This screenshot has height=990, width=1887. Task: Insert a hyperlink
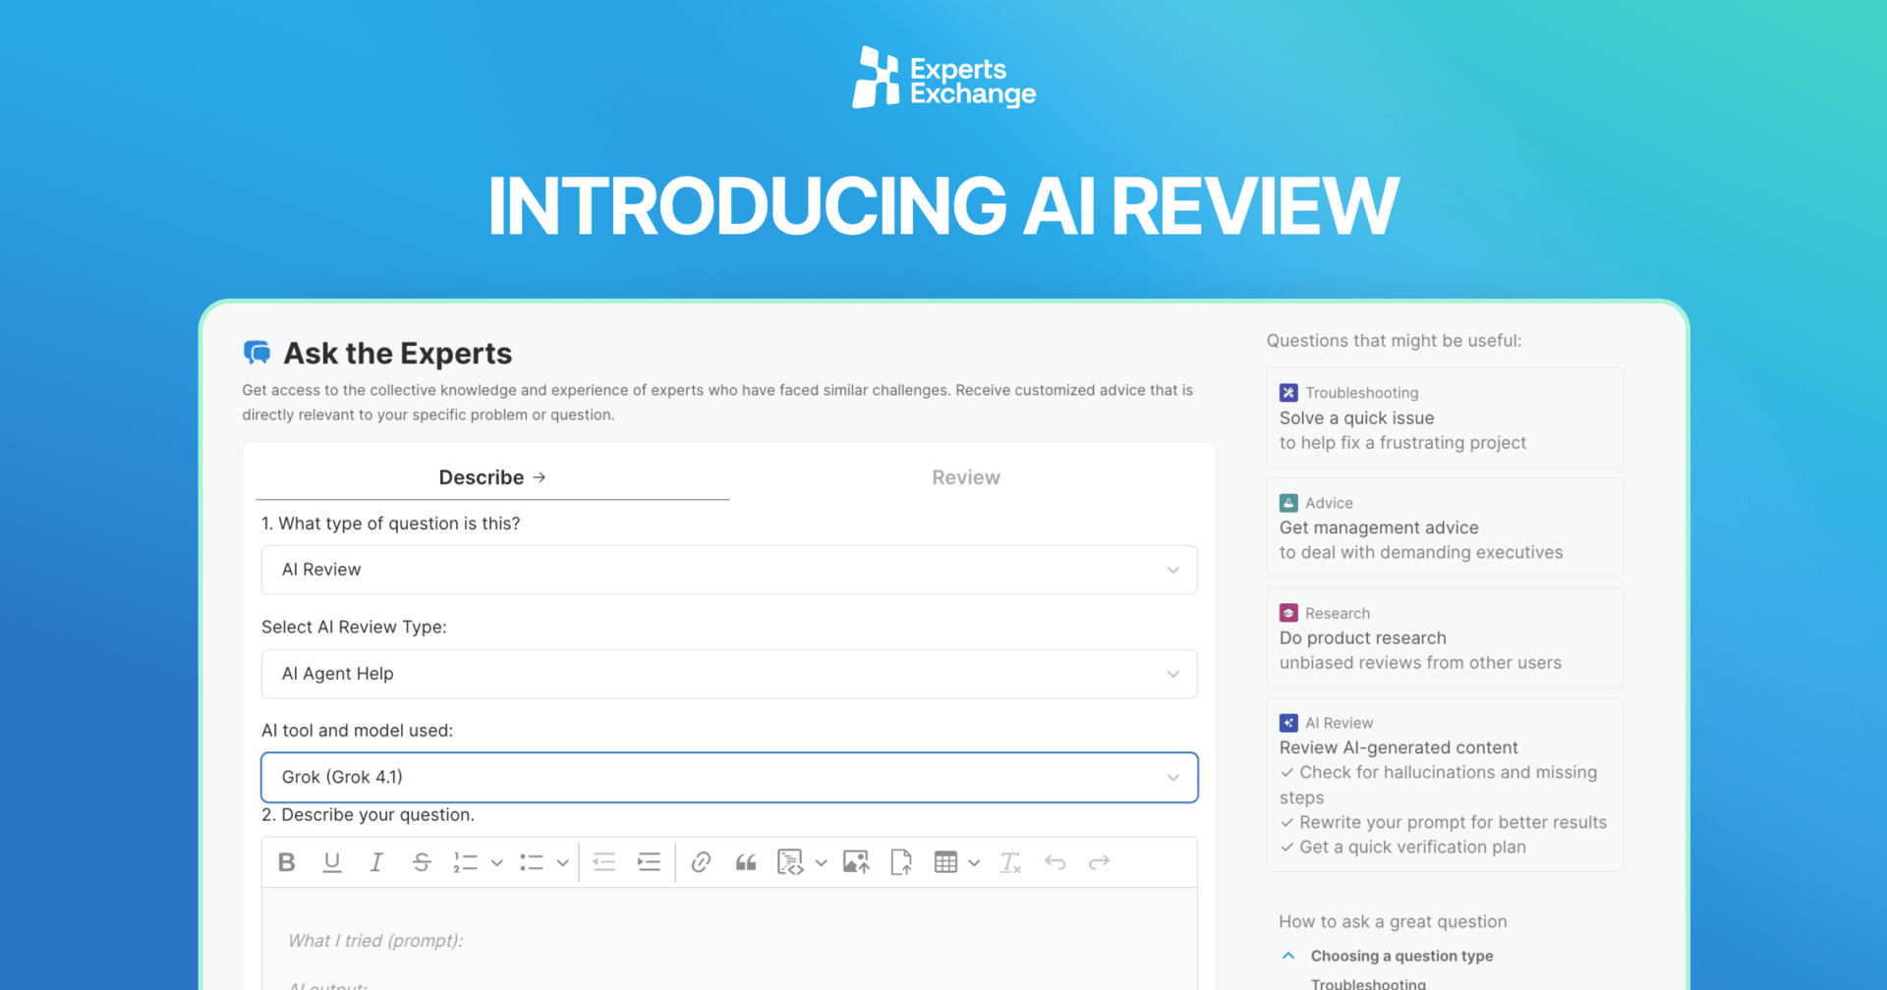701,862
